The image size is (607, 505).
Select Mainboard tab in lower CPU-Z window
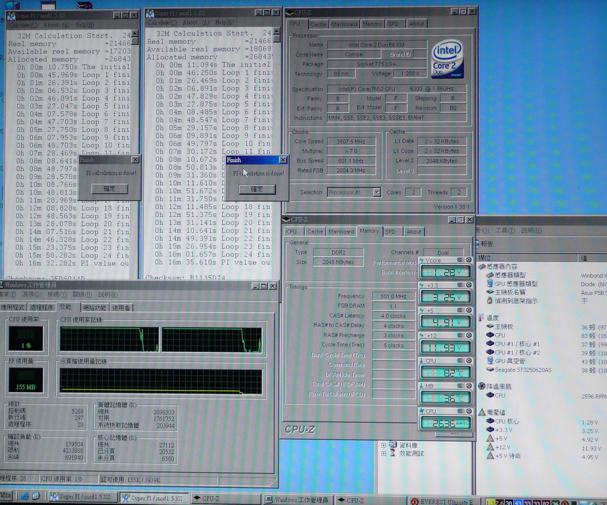(341, 231)
